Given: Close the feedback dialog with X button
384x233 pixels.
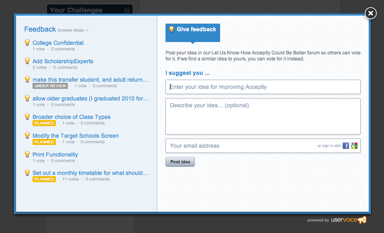Looking at the screenshot, I should 370,13.
